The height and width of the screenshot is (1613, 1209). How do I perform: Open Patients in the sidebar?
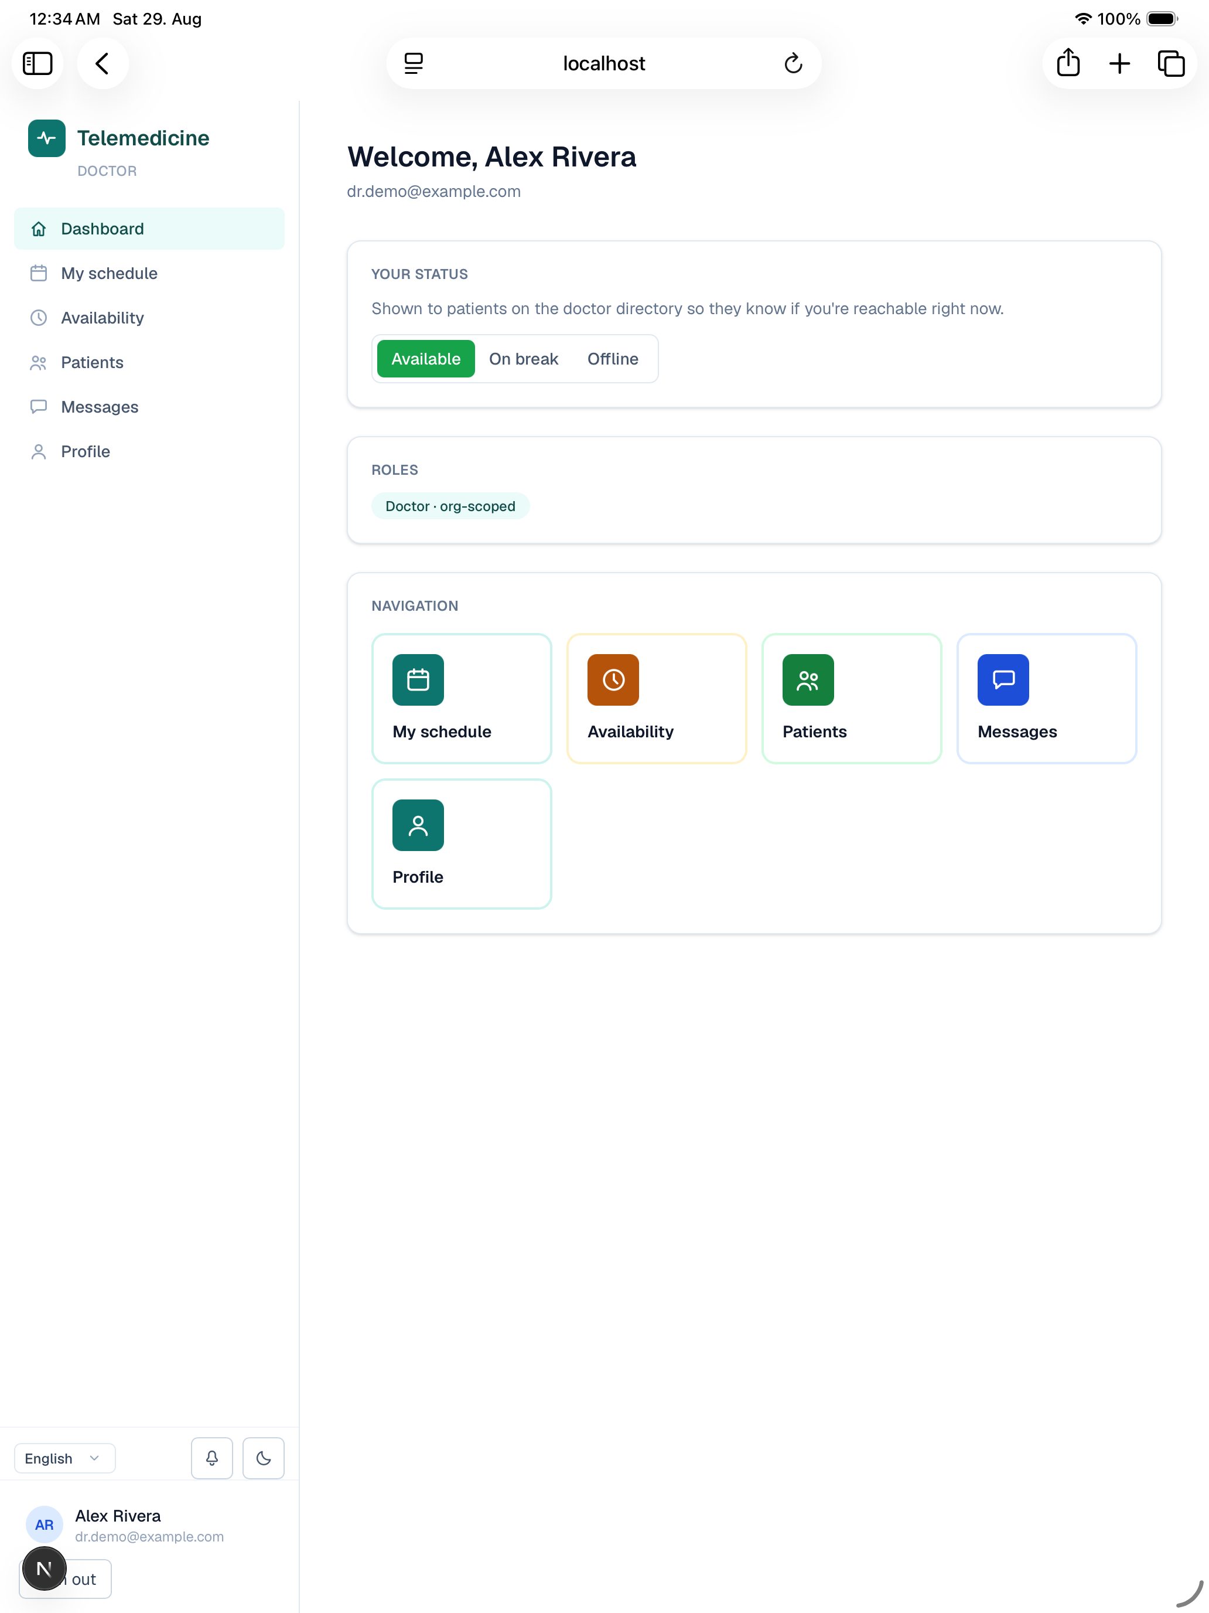[149, 362]
